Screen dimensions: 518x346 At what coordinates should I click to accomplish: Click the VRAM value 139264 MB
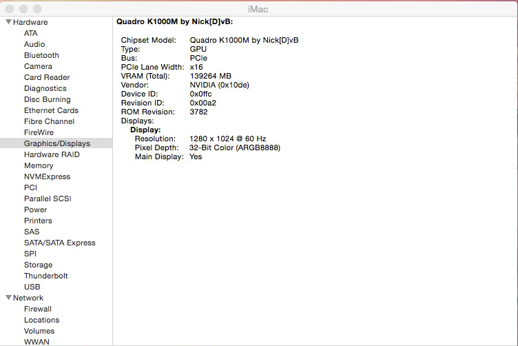211,76
